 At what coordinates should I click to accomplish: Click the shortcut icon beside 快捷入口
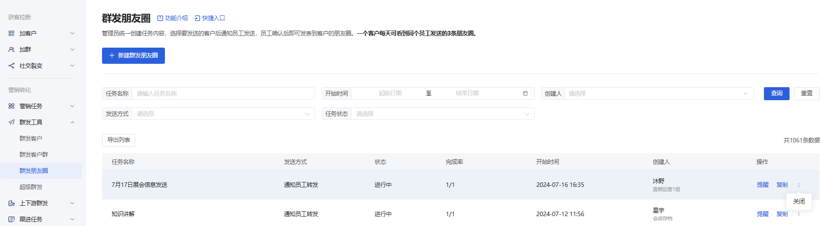tap(197, 18)
